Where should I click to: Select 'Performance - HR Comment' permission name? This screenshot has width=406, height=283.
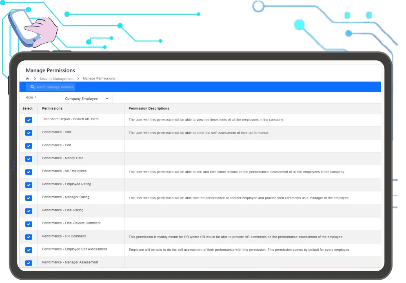pyautogui.click(x=64, y=236)
